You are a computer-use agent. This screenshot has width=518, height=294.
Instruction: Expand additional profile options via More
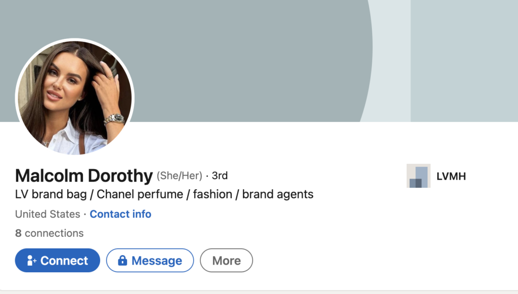(x=226, y=260)
